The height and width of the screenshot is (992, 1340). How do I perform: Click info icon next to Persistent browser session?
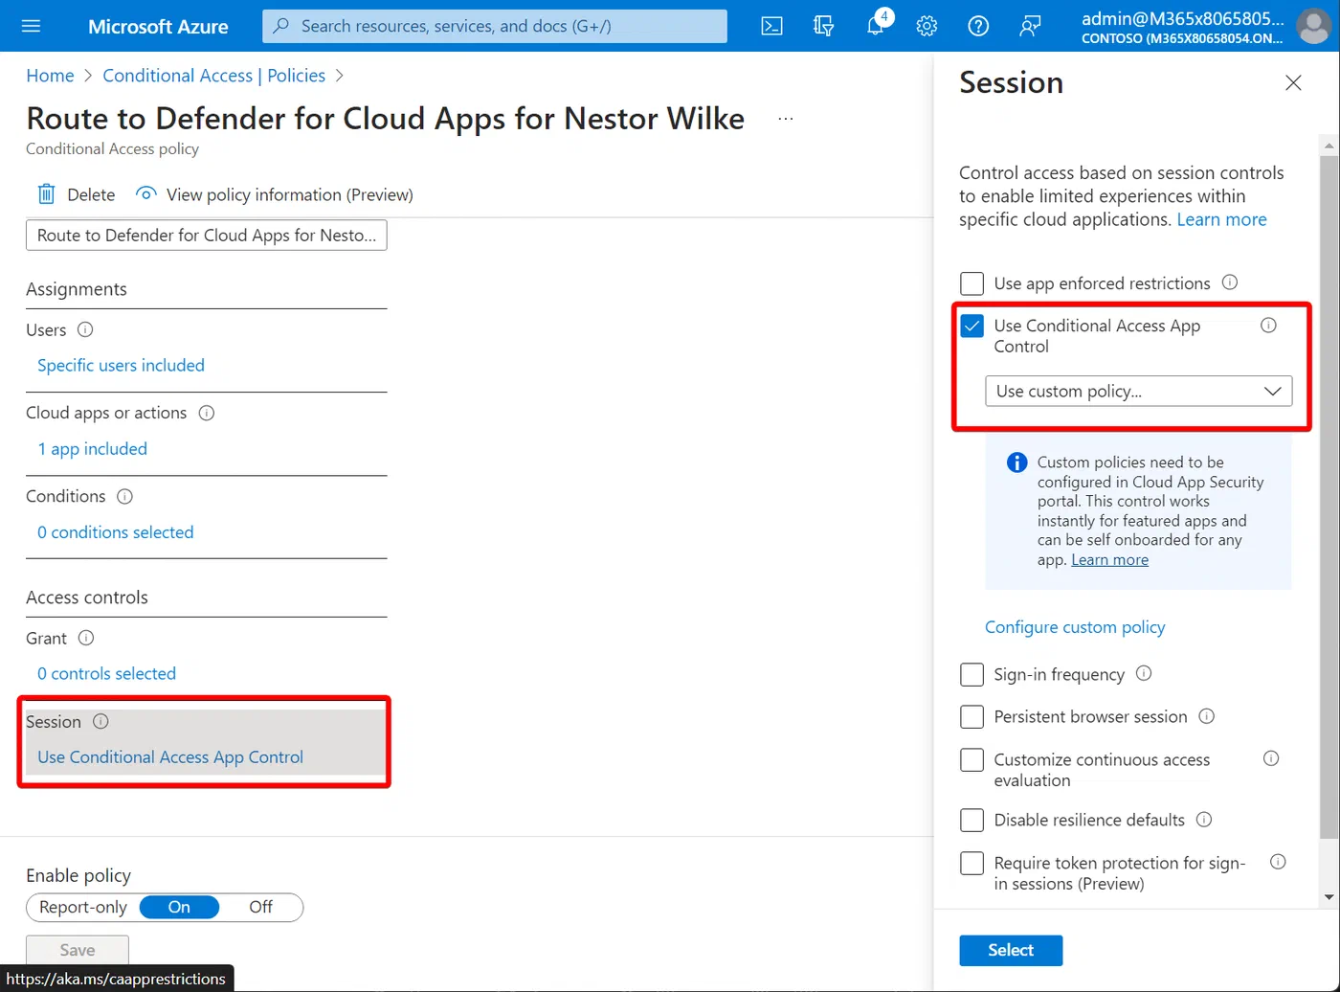pos(1207,716)
